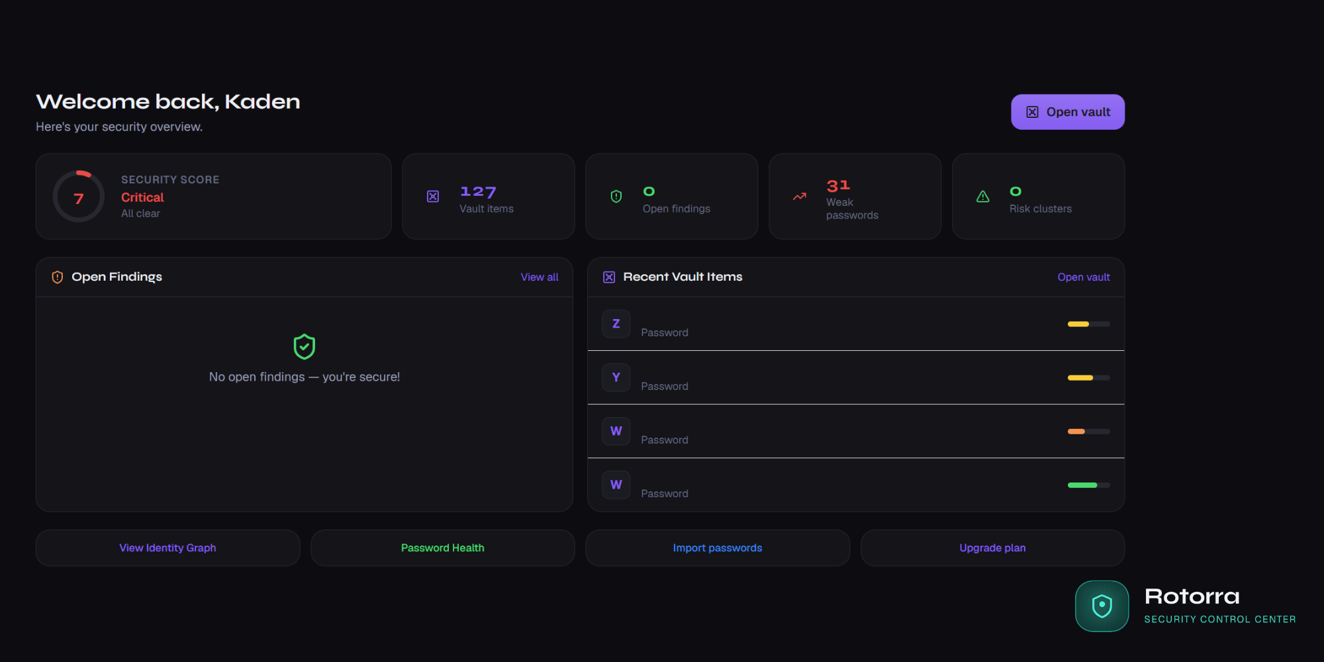This screenshot has height=662, width=1324.
Task: Select the vault icon beside Recent Vault Items
Action: 608,277
